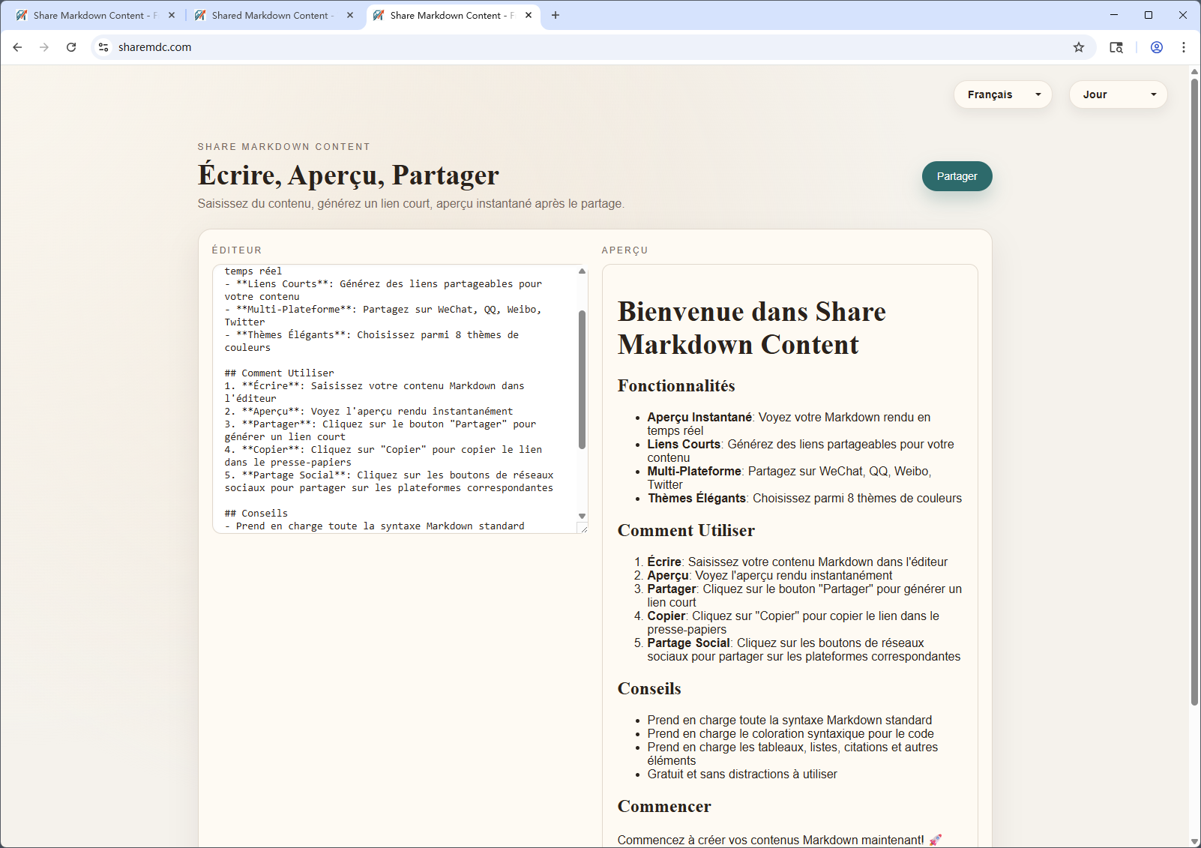Screen dimensions: 1201x848
Task: Open the Français language dropdown
Action: 1003,94
